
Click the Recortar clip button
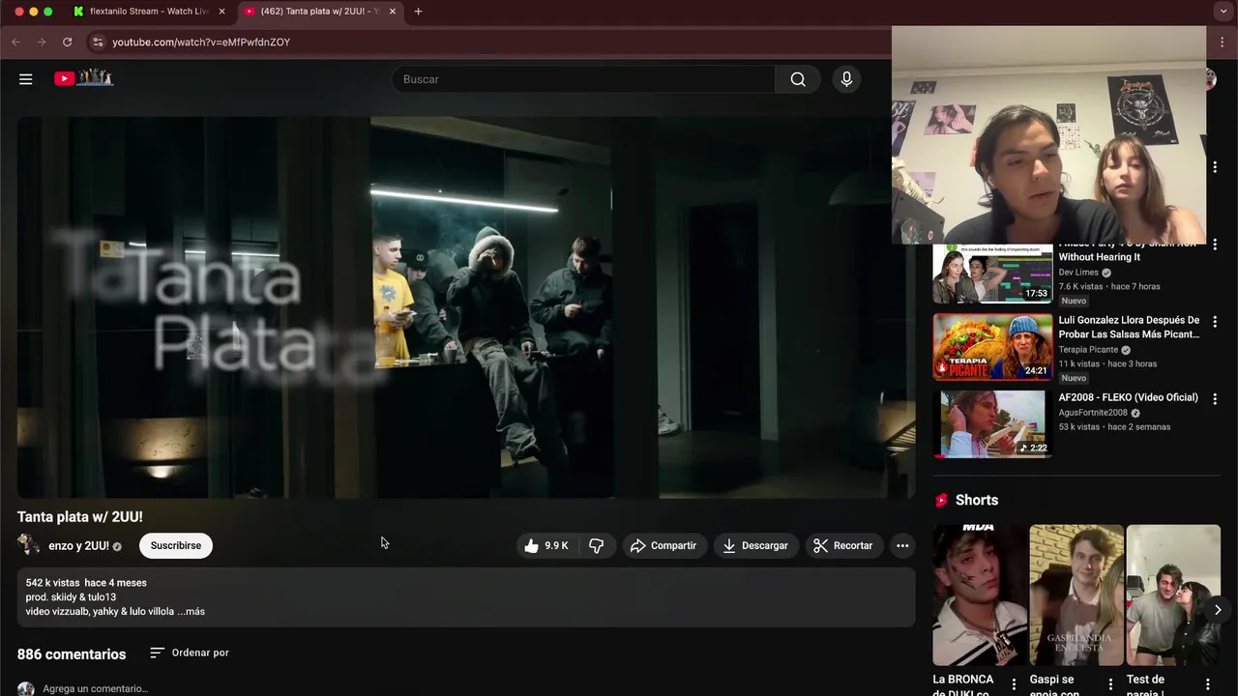click(x=843, y=546)
